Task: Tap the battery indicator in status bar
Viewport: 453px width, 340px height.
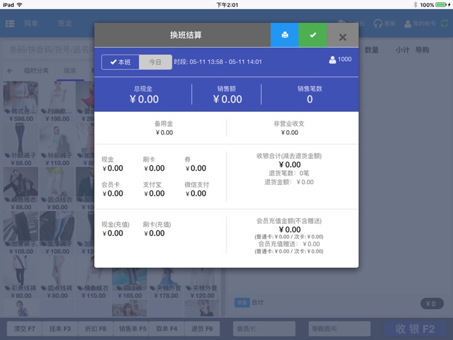Action: pos(442,5)
